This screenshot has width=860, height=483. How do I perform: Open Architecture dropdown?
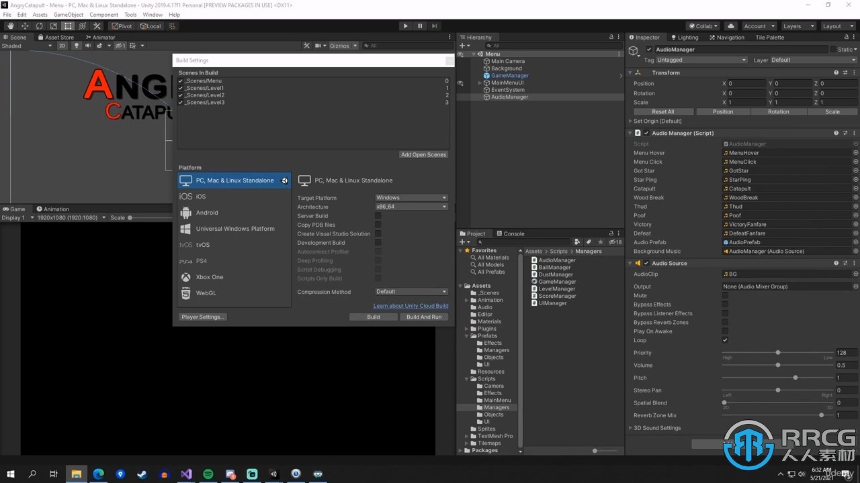click(x=411, y=207)
